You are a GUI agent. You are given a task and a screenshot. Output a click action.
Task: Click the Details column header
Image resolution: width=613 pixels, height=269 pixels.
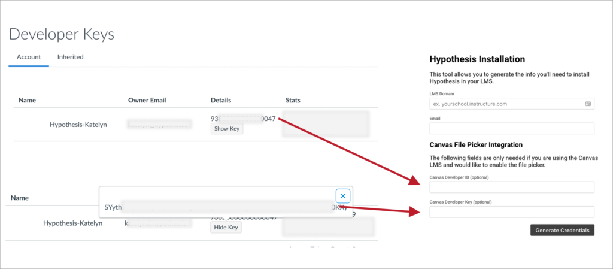tap(221, 100)
